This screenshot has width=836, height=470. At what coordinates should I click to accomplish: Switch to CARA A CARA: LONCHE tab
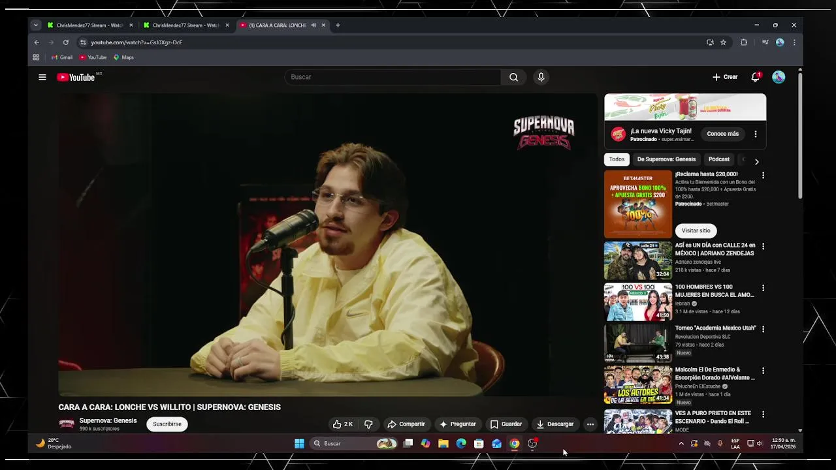tap(282, 25)
